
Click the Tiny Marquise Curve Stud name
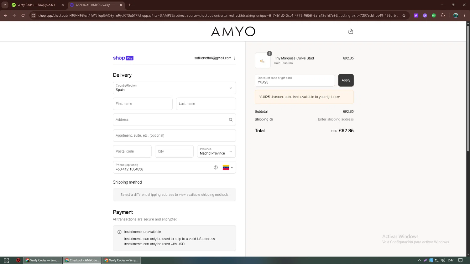294,58
